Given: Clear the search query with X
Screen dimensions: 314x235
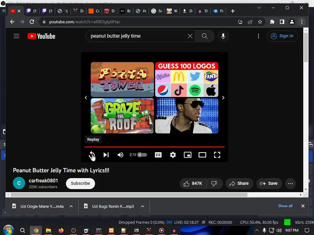Looking at the screenshot, I should (x=190, y=36).
